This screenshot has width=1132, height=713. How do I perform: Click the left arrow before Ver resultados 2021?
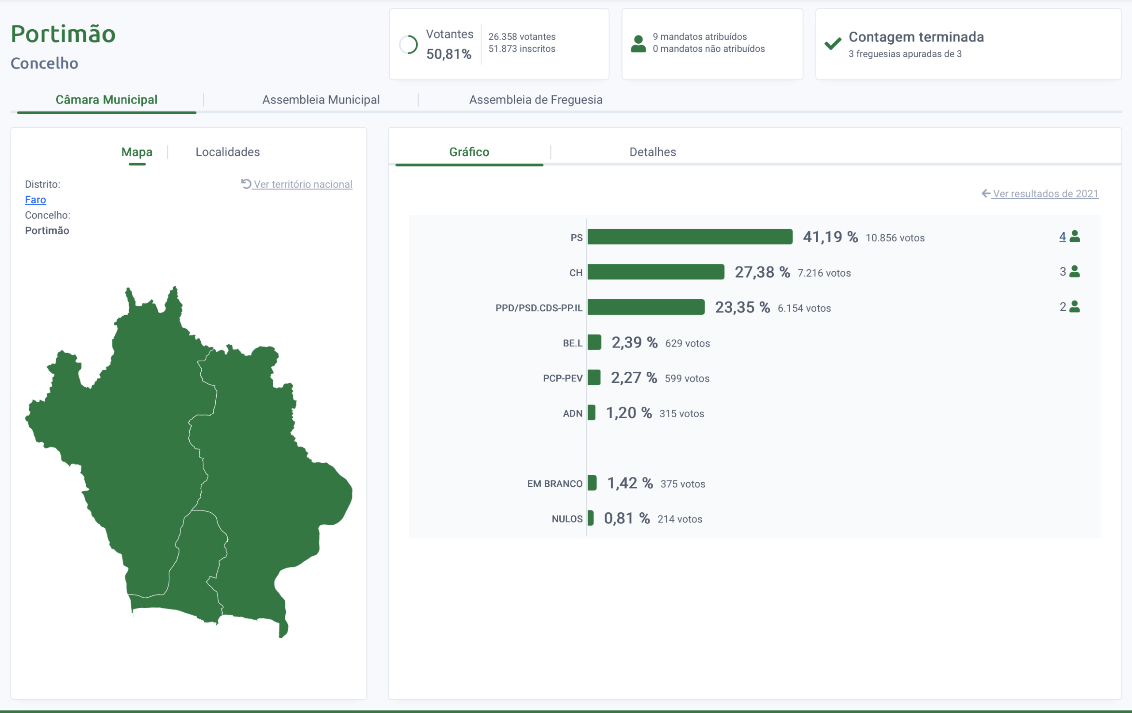(x=986, y=194)
